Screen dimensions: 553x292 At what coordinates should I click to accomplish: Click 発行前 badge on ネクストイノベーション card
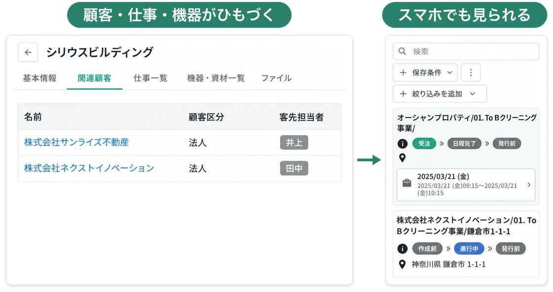[511, 249]
